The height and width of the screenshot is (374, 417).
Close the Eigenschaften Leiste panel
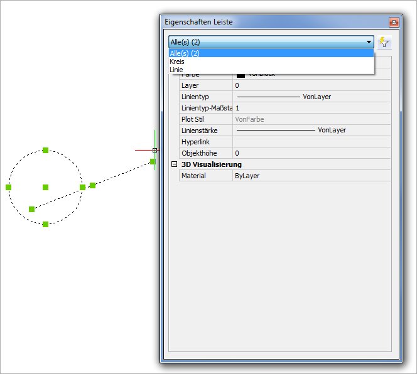[x=394, y=22]
